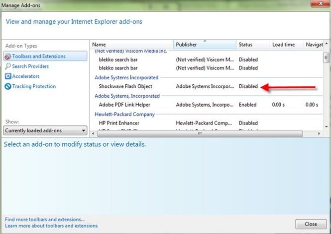331x234 pixels.
Task: Click Disabled status of Shockwave Flash Object
Action: click(248, 86)
